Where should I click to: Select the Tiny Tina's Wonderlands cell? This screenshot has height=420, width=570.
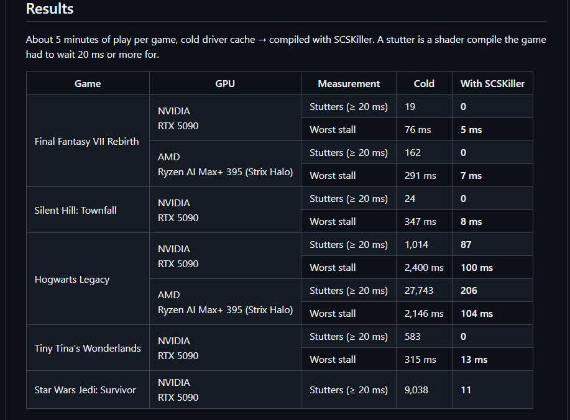88,348
